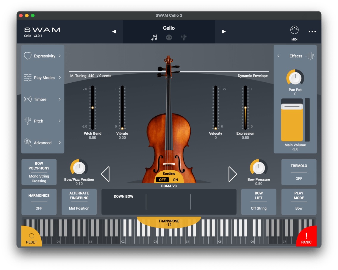The height and width of the screenshot is (270, 338).
Task: Toggle the TREMOLO button
Action: (299, 172)
